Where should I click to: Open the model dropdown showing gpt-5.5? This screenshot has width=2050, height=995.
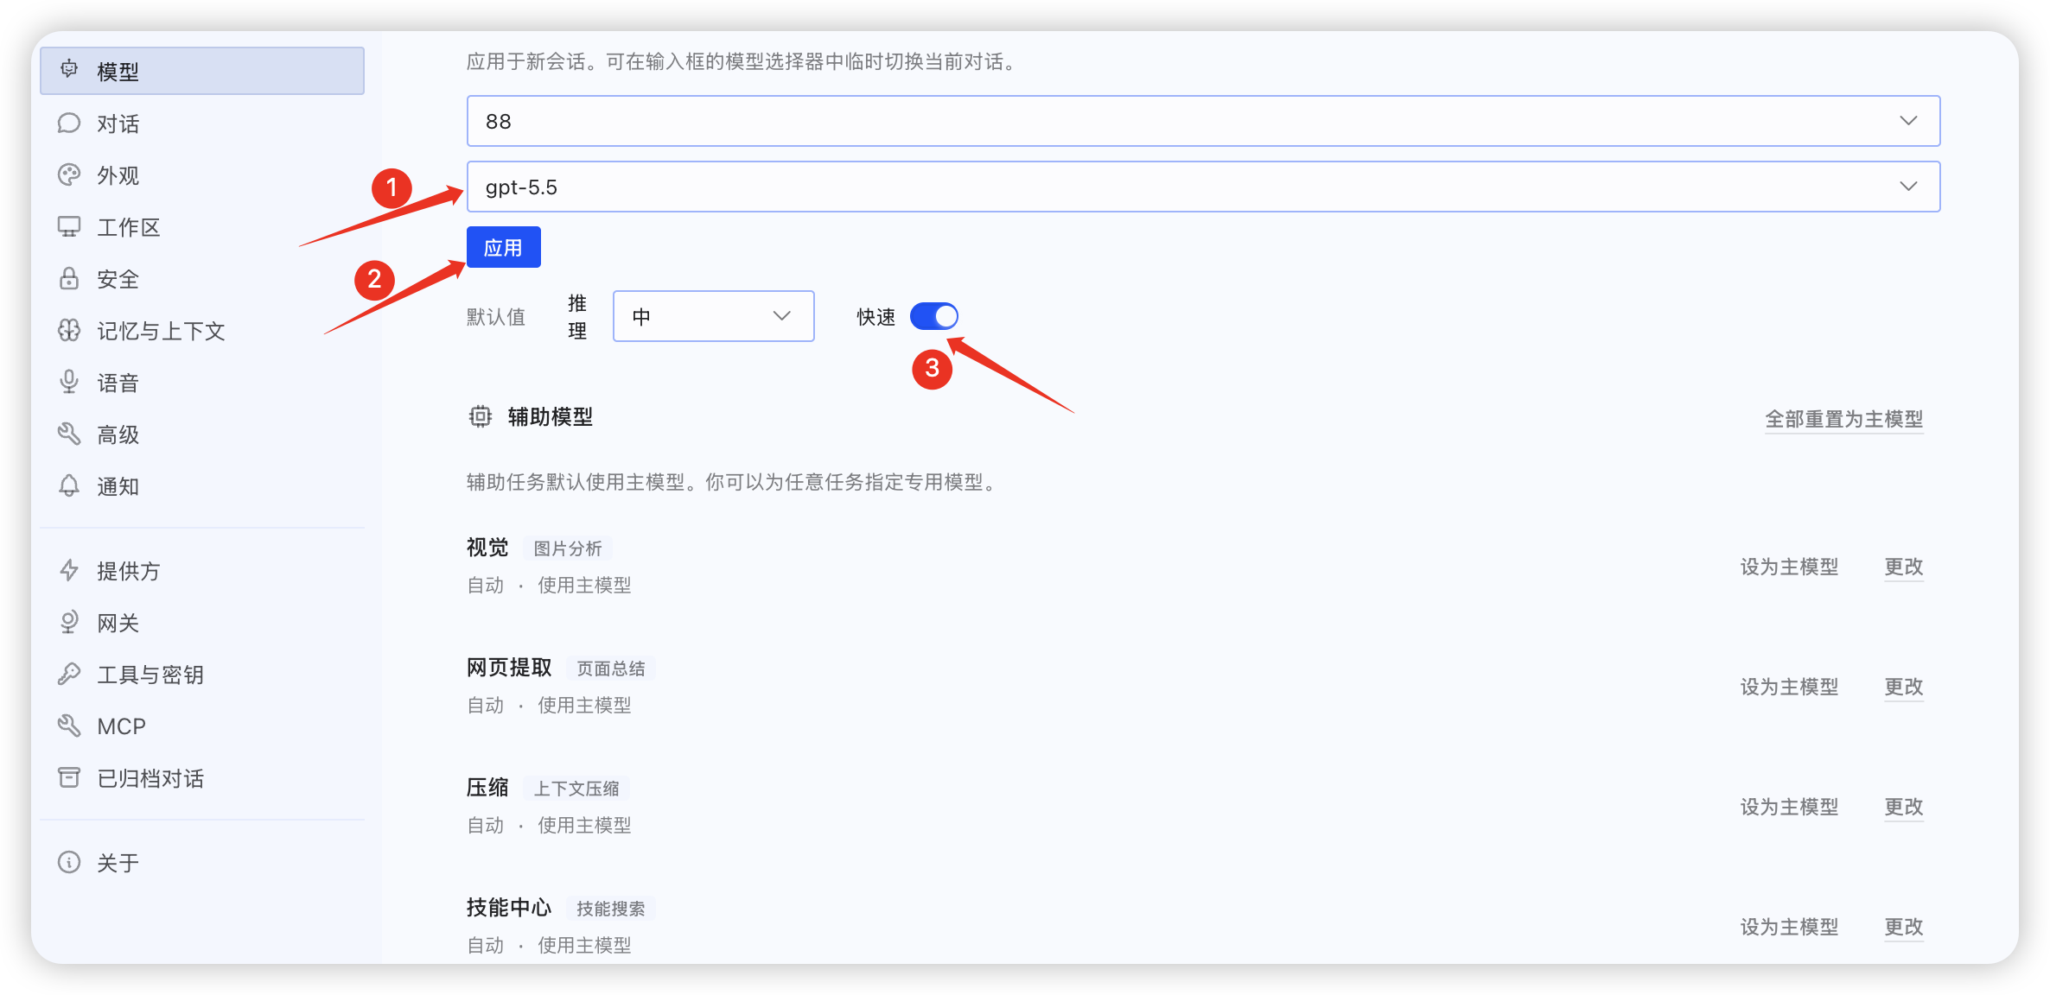pyautogui.click(x=1203, y=187)
